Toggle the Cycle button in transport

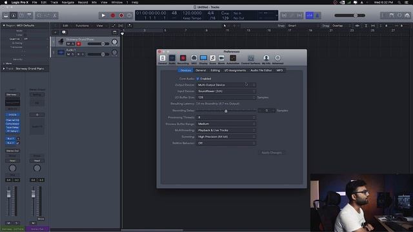pos(129,15)
